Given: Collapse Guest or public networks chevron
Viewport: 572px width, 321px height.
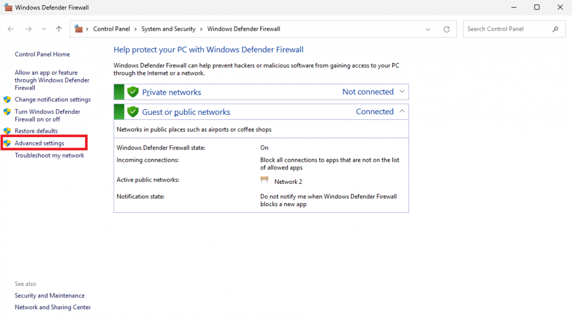Looking at the screenshot, I should [402, 111].
